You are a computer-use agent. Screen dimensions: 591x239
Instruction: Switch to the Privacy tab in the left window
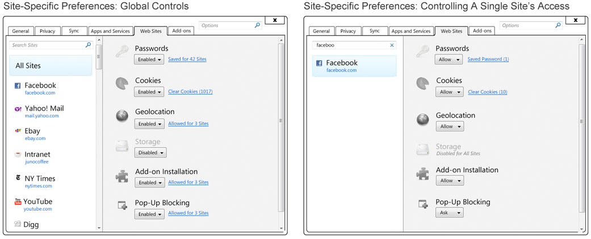tap(48, 31)
